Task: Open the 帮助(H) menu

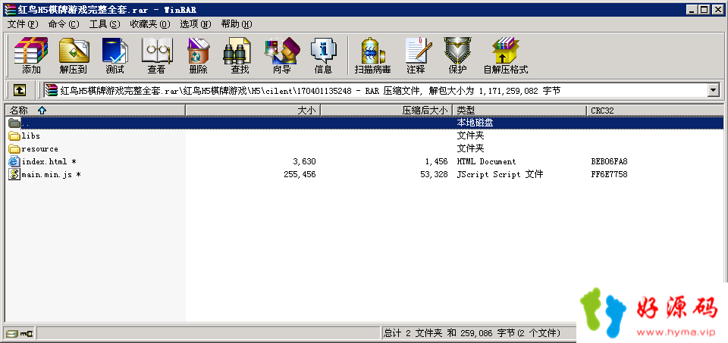Action: [x=237, y=24]
